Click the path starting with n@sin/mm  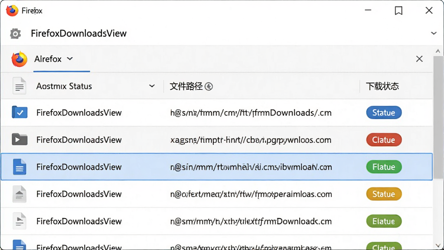[251, 167]
